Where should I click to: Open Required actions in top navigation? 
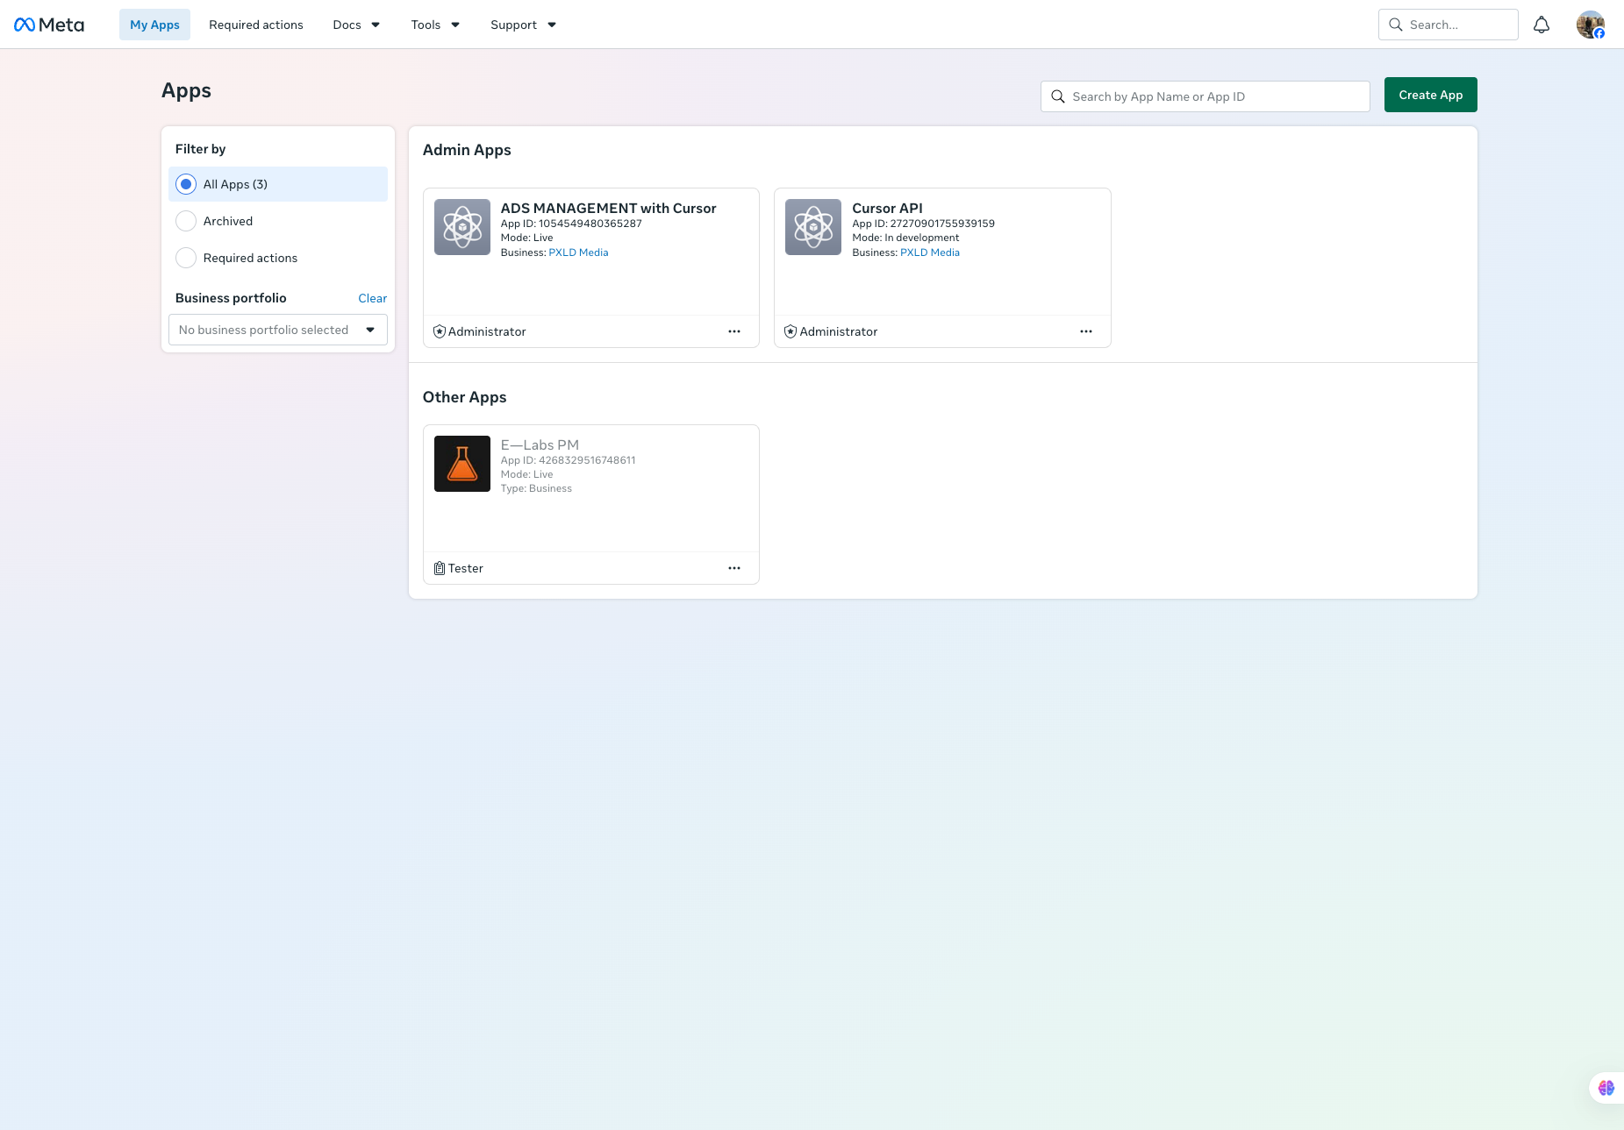[x=256, y=25]
